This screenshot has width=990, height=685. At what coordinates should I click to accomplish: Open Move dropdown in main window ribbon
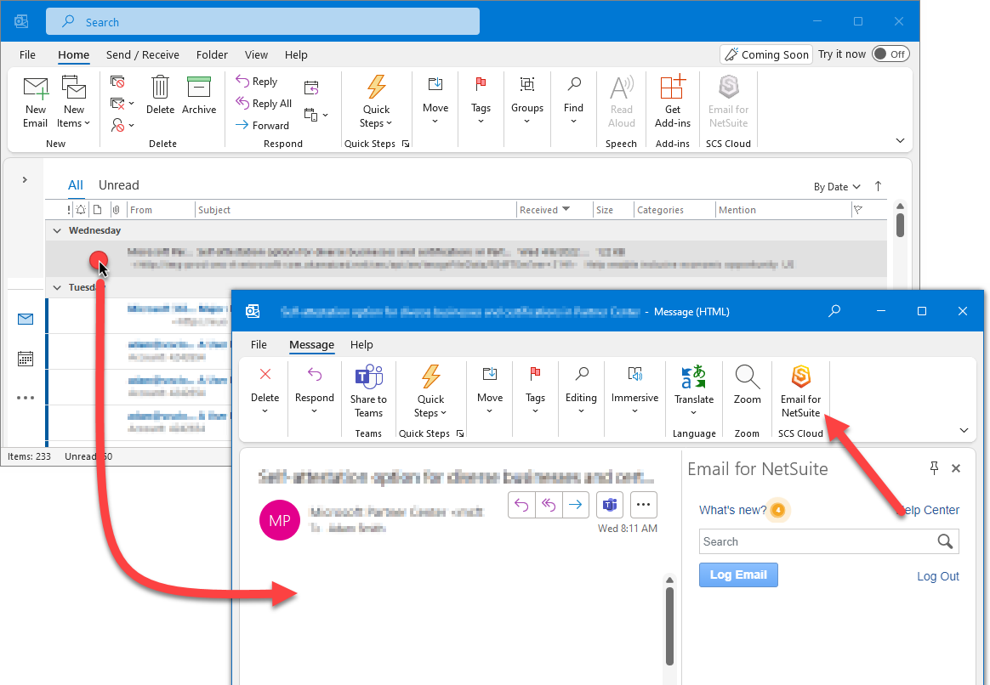[435, 101]
